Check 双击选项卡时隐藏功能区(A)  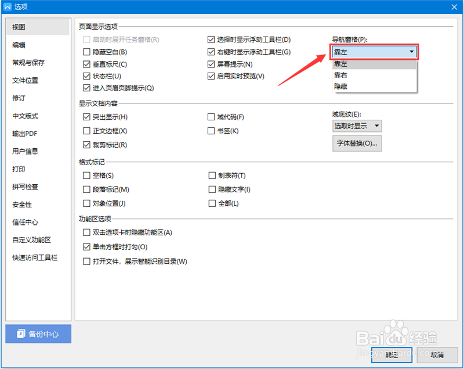coord(86,232)
